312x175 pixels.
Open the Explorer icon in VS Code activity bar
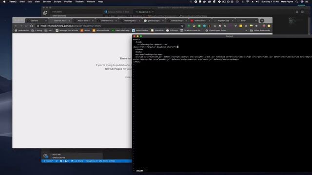click(x=45, y=13)
